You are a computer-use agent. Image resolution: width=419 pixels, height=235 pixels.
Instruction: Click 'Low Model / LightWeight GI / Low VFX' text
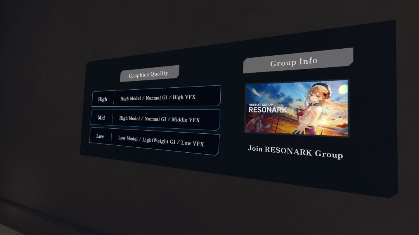161,141
